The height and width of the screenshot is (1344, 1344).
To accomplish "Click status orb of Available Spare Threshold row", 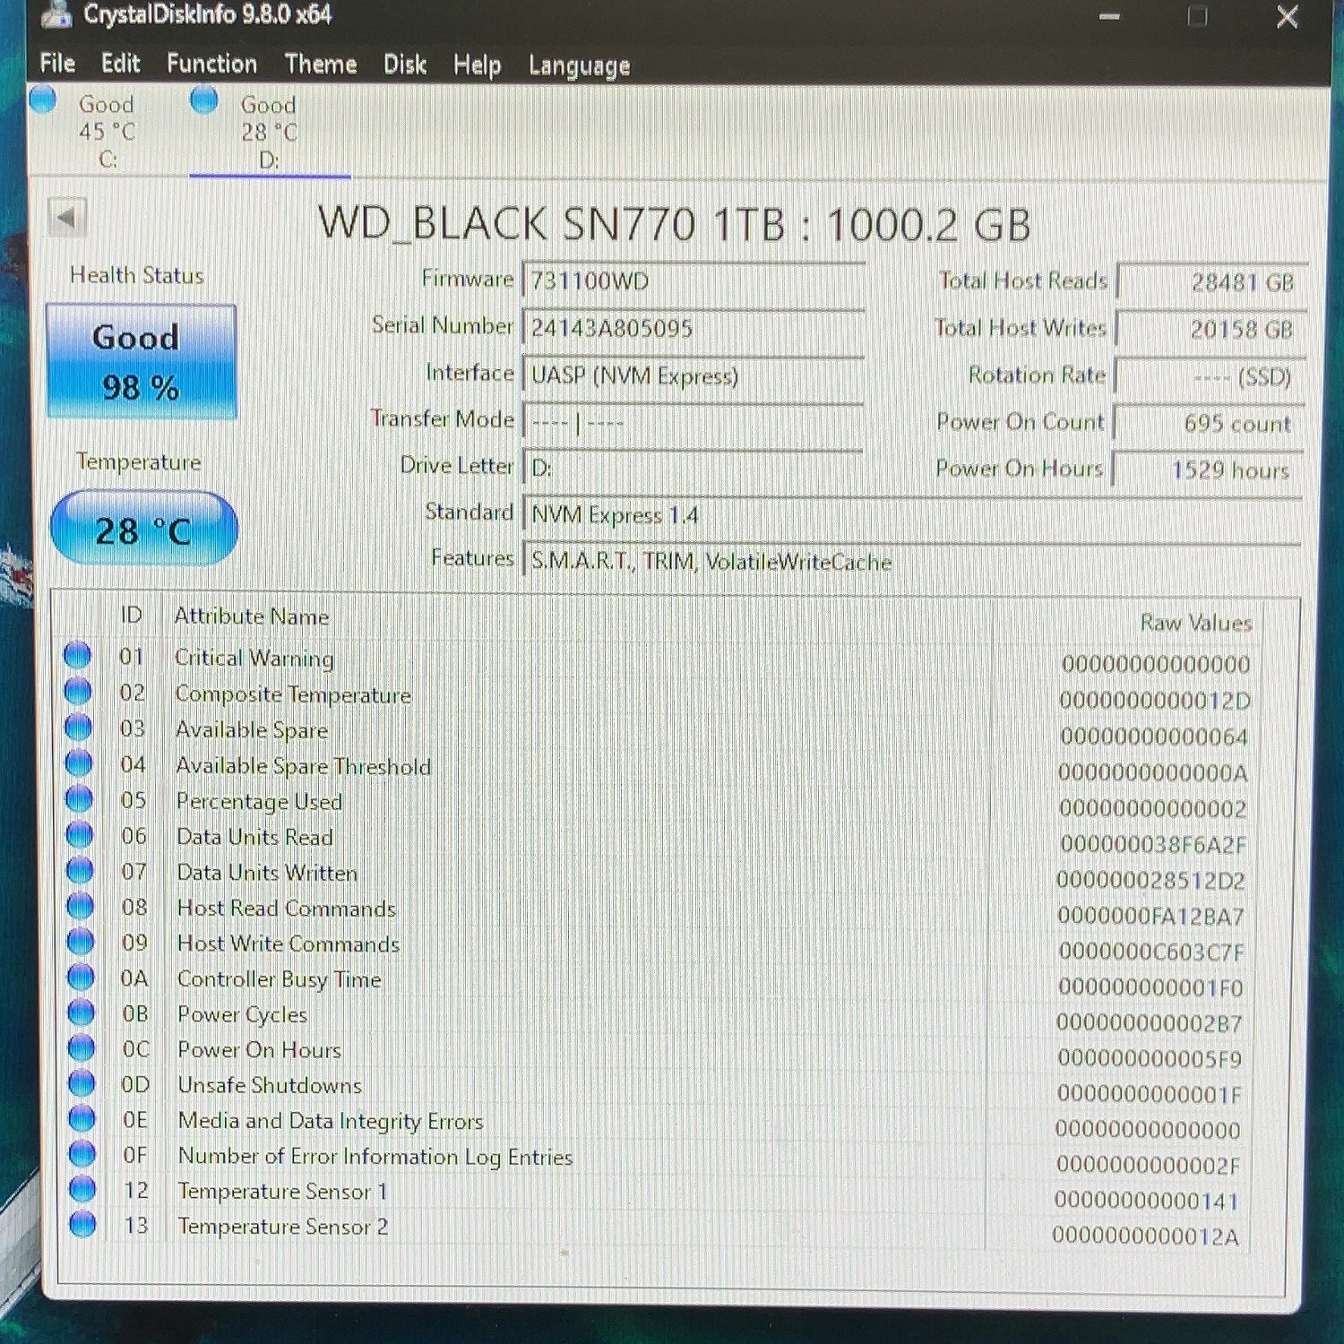I will tap(79, 762).
